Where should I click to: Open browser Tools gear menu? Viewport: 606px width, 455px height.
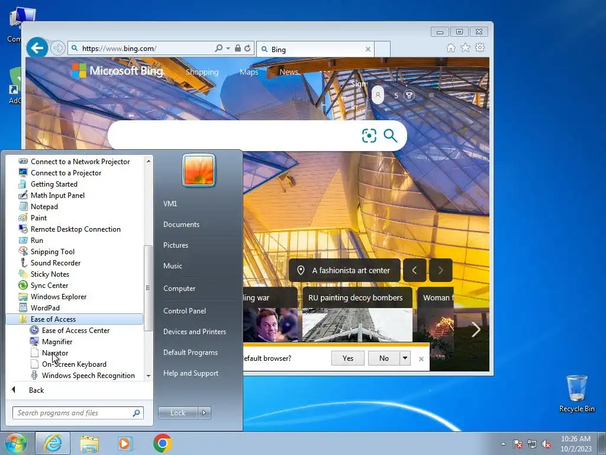tap(480, 47)
